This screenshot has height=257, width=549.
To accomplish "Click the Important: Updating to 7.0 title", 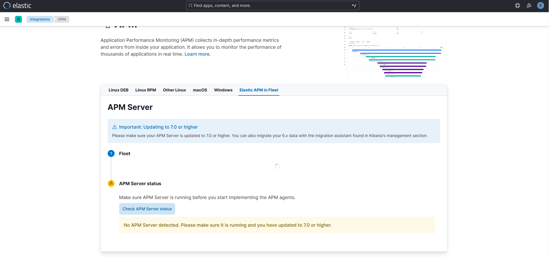I will [158, 127].
